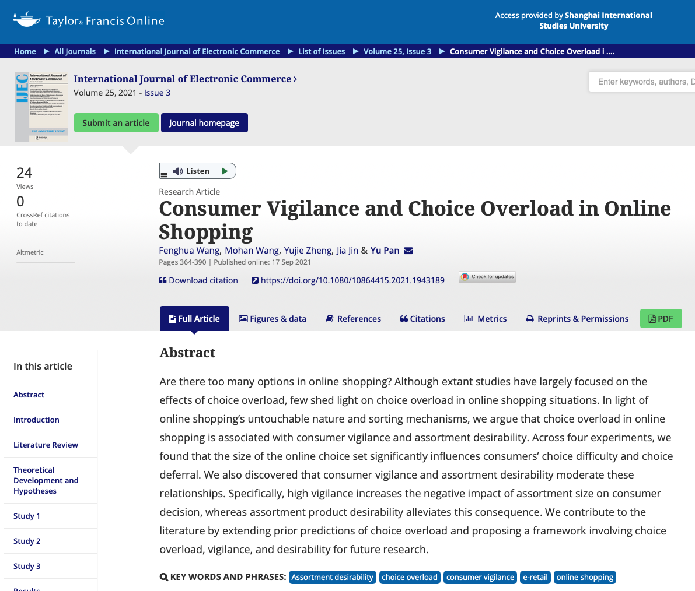Screen dimensions: 695x591
Task: Switch to the References tab
Action: click(353, 319)
